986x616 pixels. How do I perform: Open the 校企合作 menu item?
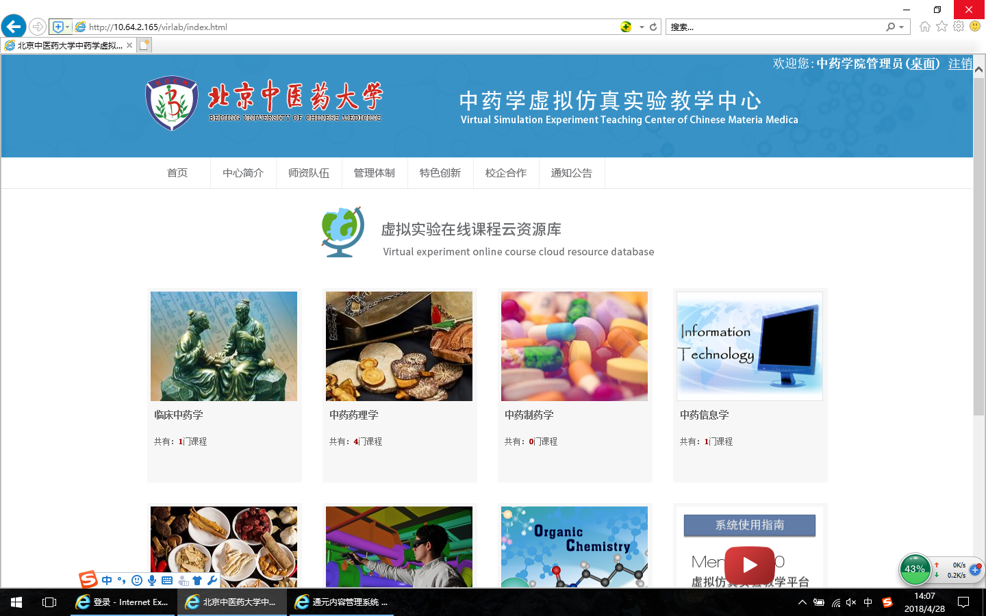tap(506, 173)
